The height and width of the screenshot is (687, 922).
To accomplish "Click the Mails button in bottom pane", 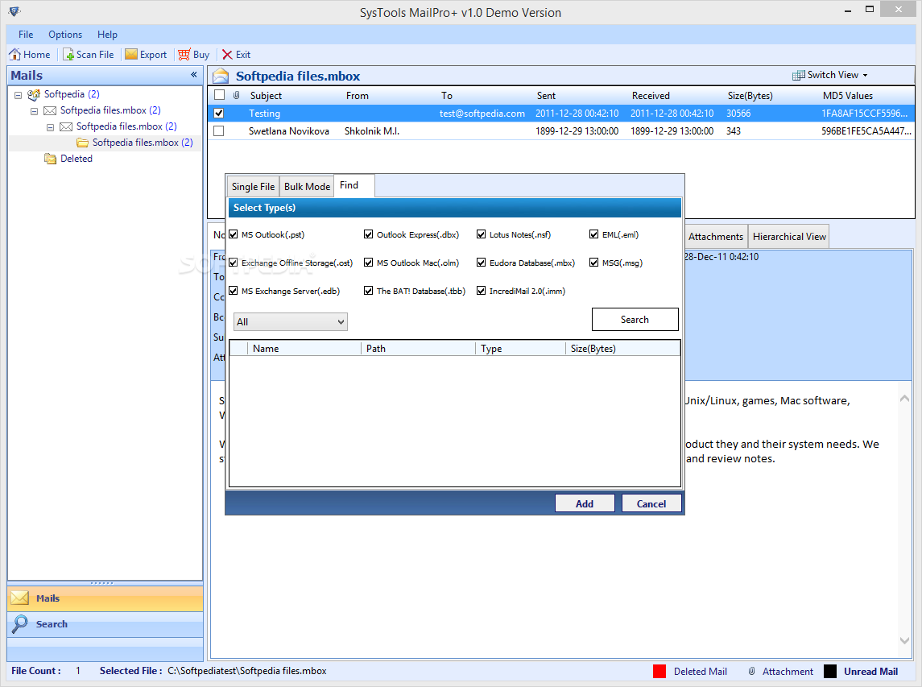I will (x=105, y=598).
